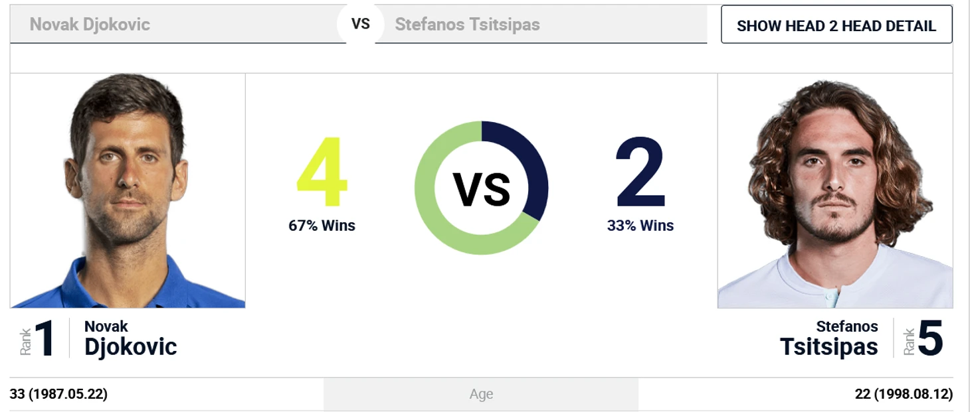Click the Show Head 2 Head Detail button

click(x=836, y=25)
